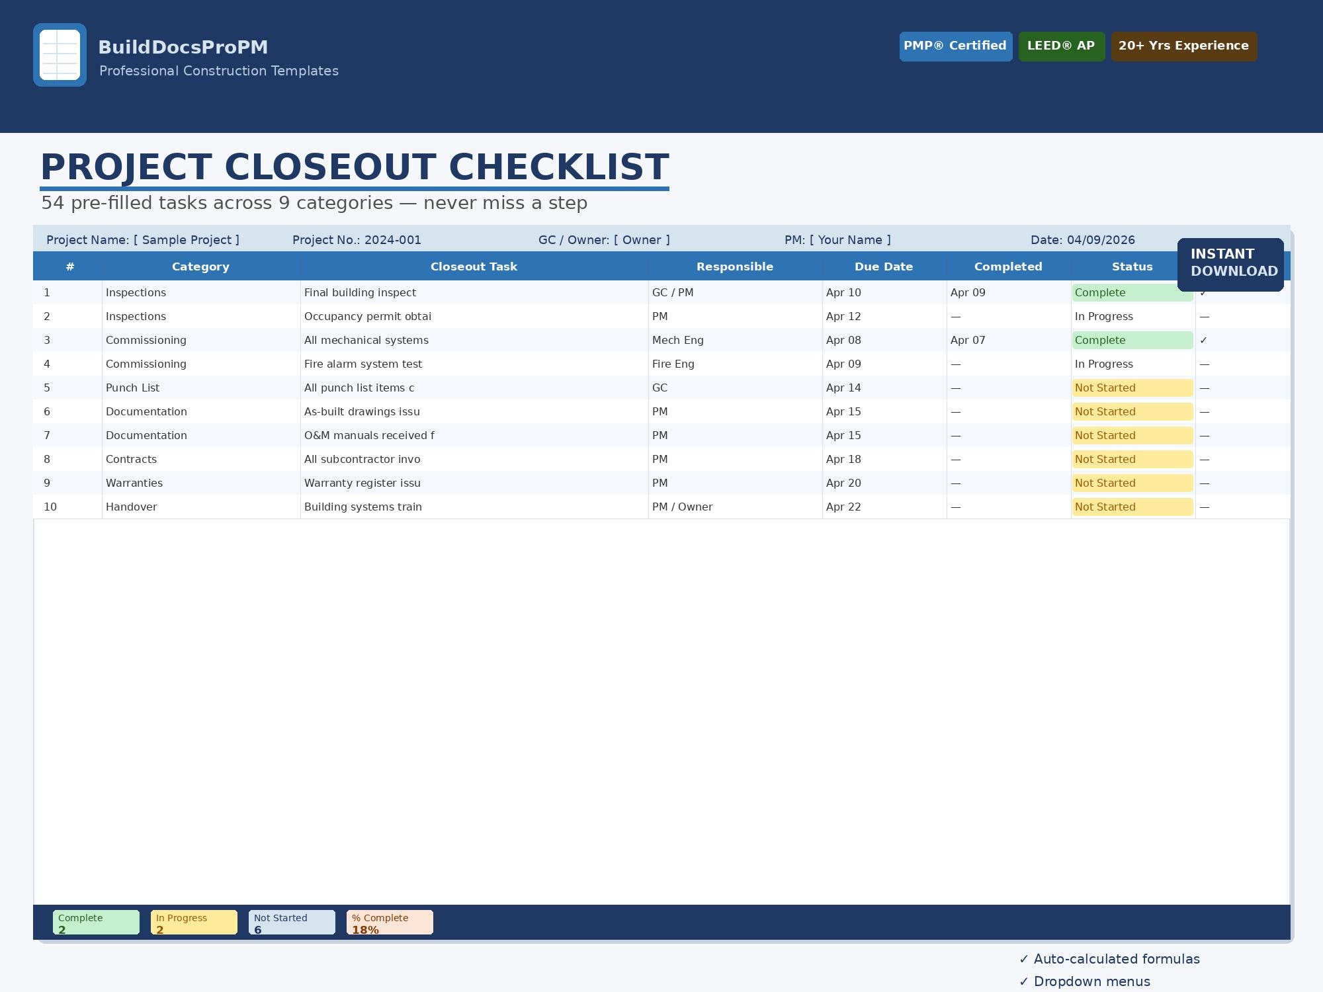Toggle dash mark in subcontractor invo row
This screenshot has width=1323, height=992.
click(x=1205, y=459)
